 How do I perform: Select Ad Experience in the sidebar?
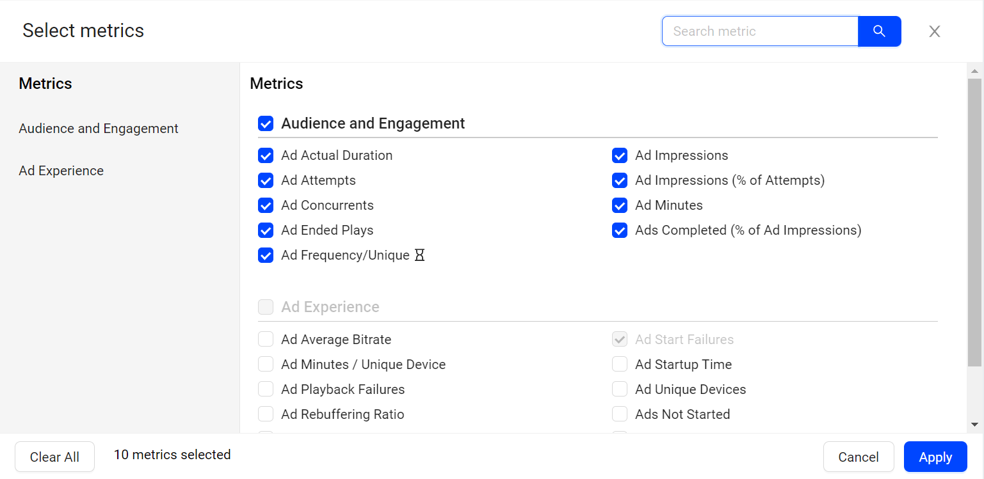click(61, 171)
